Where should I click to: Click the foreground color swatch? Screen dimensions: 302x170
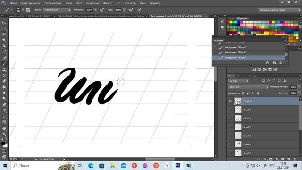[3, 143]
